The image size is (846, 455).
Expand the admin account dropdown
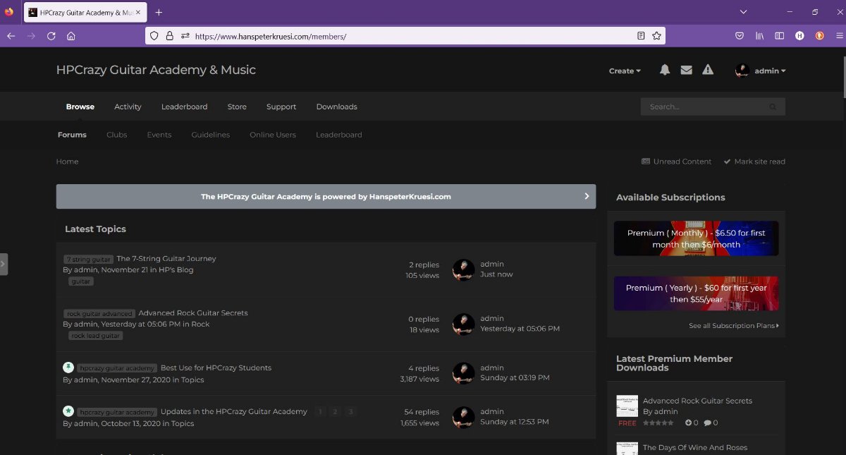coord(770,71)
